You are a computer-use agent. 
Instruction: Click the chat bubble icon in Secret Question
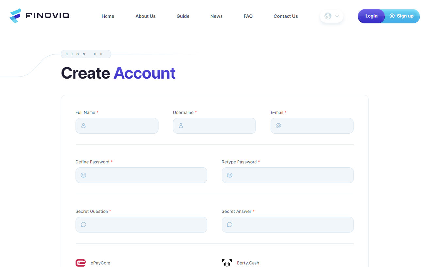click(x=83, y=225)
